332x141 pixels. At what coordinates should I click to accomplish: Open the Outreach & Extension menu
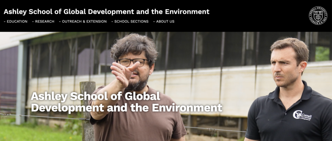click(x=84, y=22)
